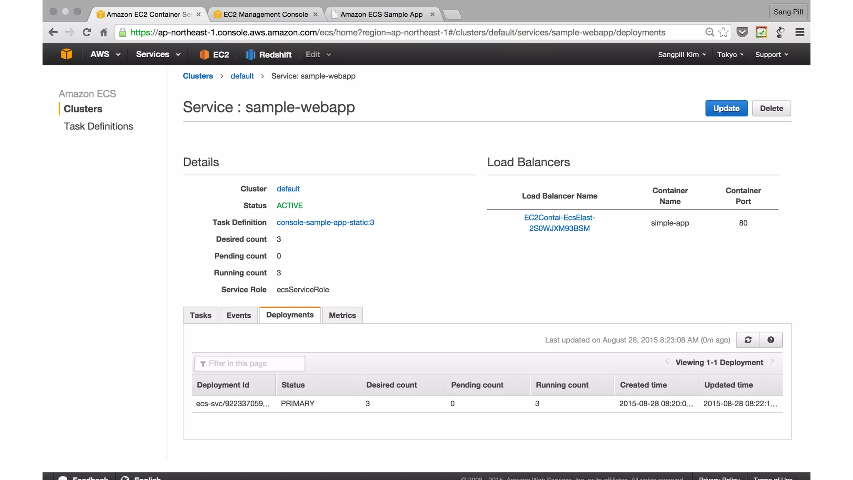Select Task Definitions in the sidebar

(98, 126)
